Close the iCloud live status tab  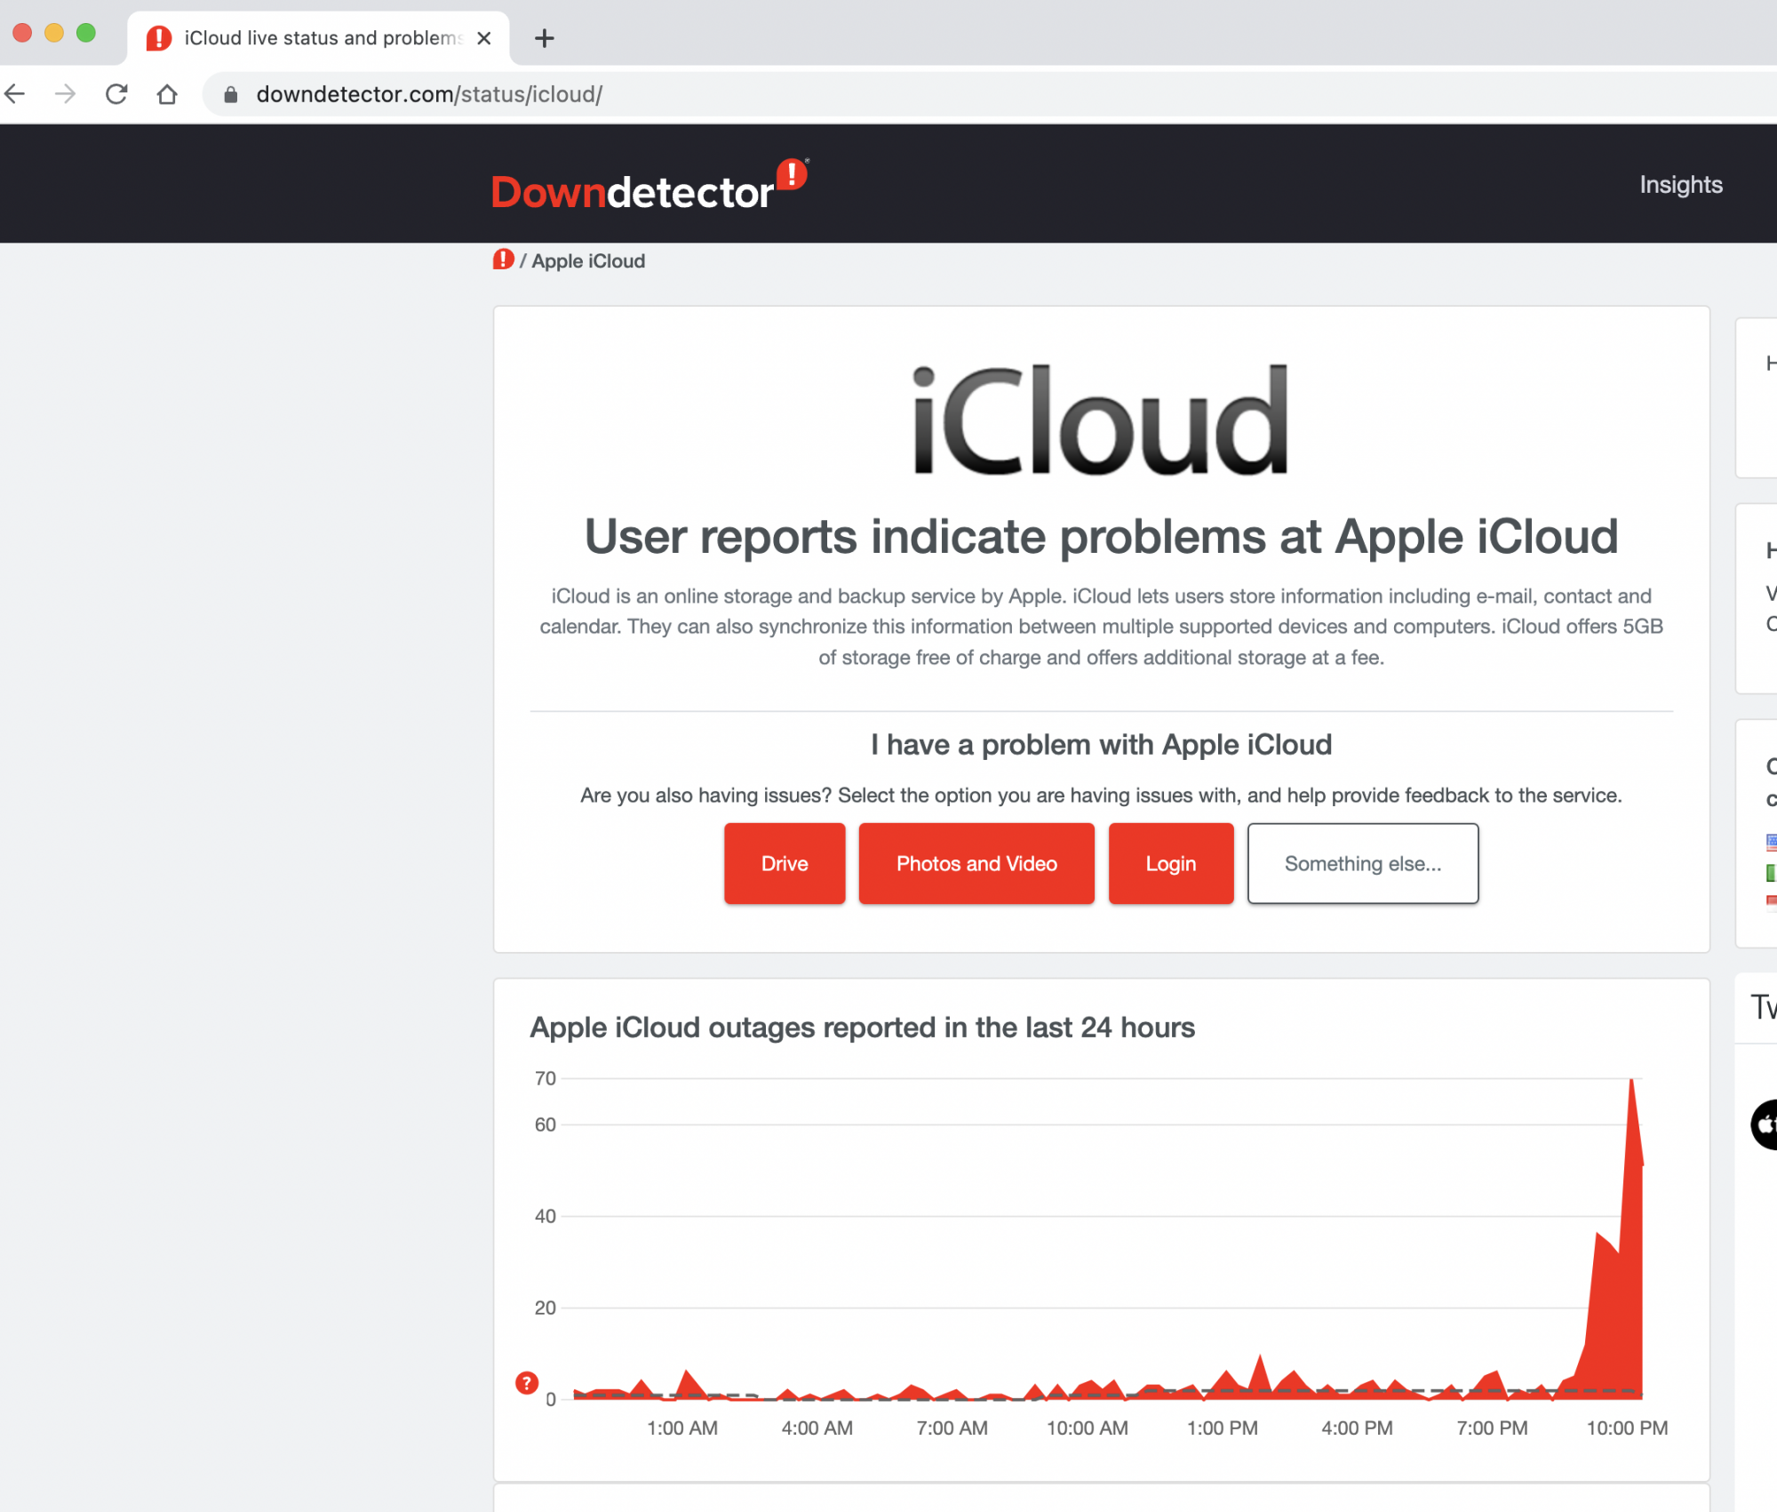tap(484, 38)
